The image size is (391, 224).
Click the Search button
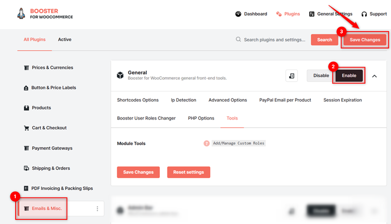point(324,40)
